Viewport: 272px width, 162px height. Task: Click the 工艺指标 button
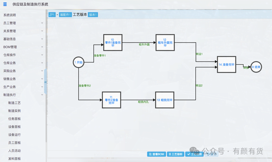(175, 154)
